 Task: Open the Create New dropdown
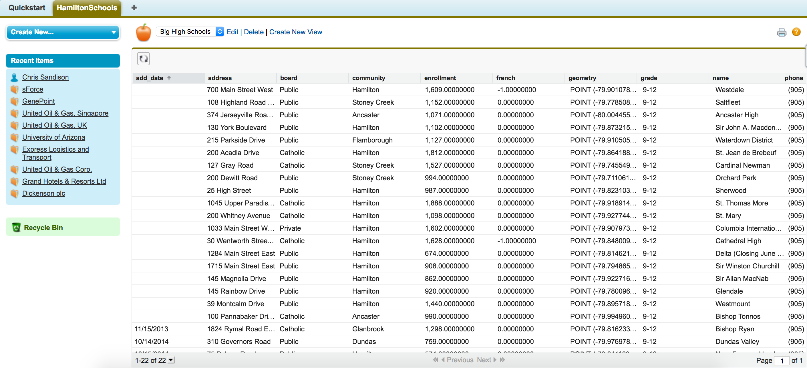coord(63,32)
